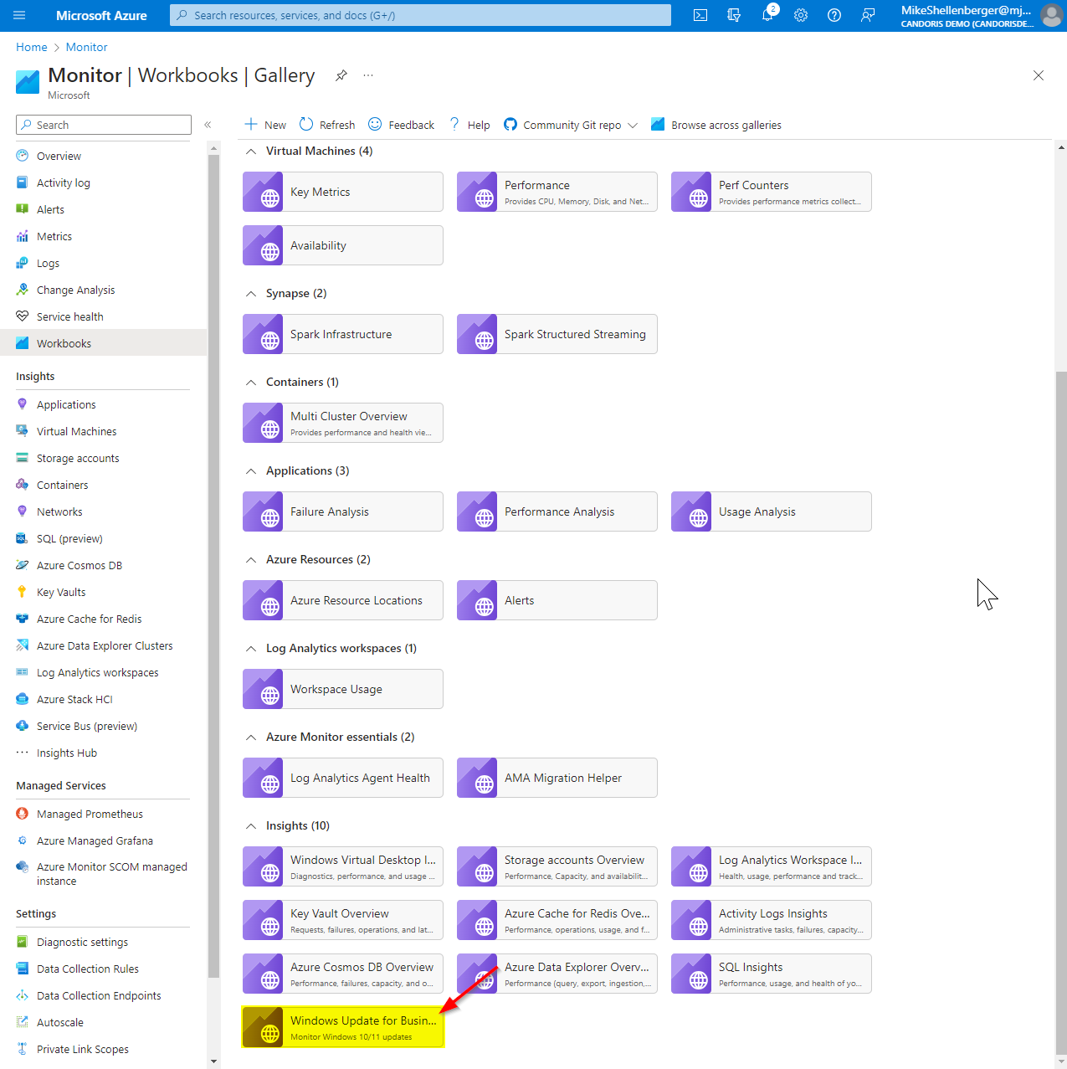Open the ellipsis menu beside the Gallery title
Screen dimensions: 1067x1069
click(367, 75)
